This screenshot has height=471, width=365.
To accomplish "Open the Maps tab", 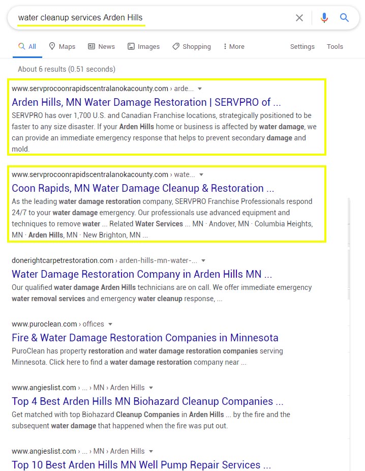I will point(62,47).
